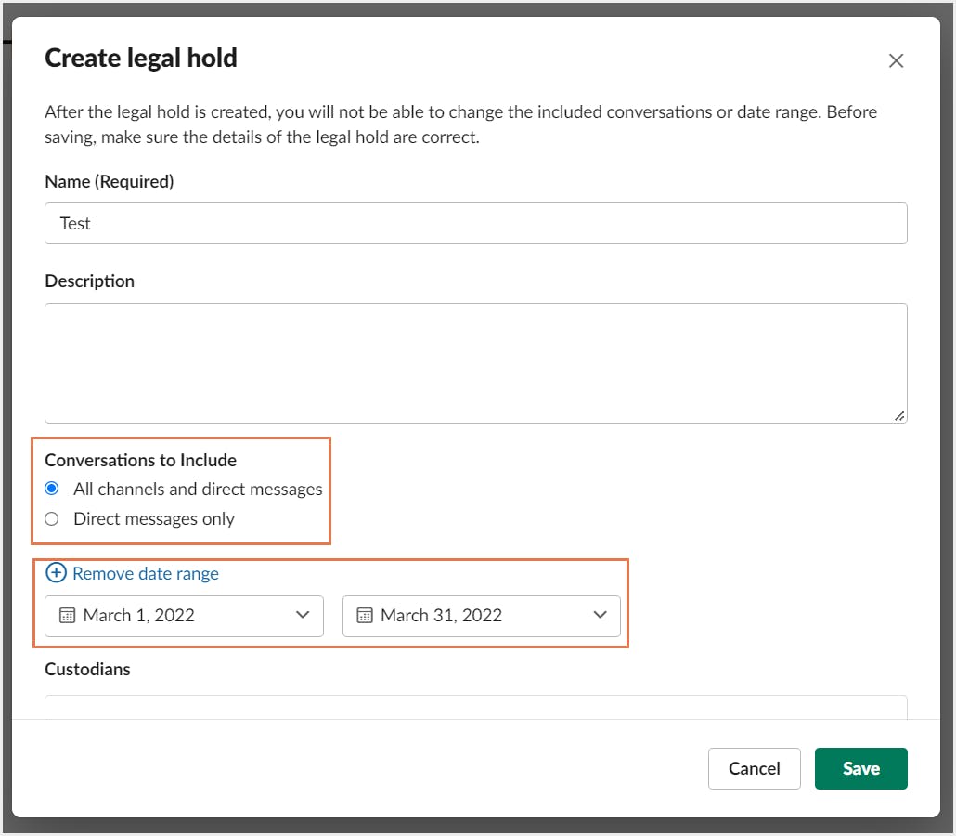Select All channels and direct messages
Viewport: 956px width, 836px height.
click(52, 489)
